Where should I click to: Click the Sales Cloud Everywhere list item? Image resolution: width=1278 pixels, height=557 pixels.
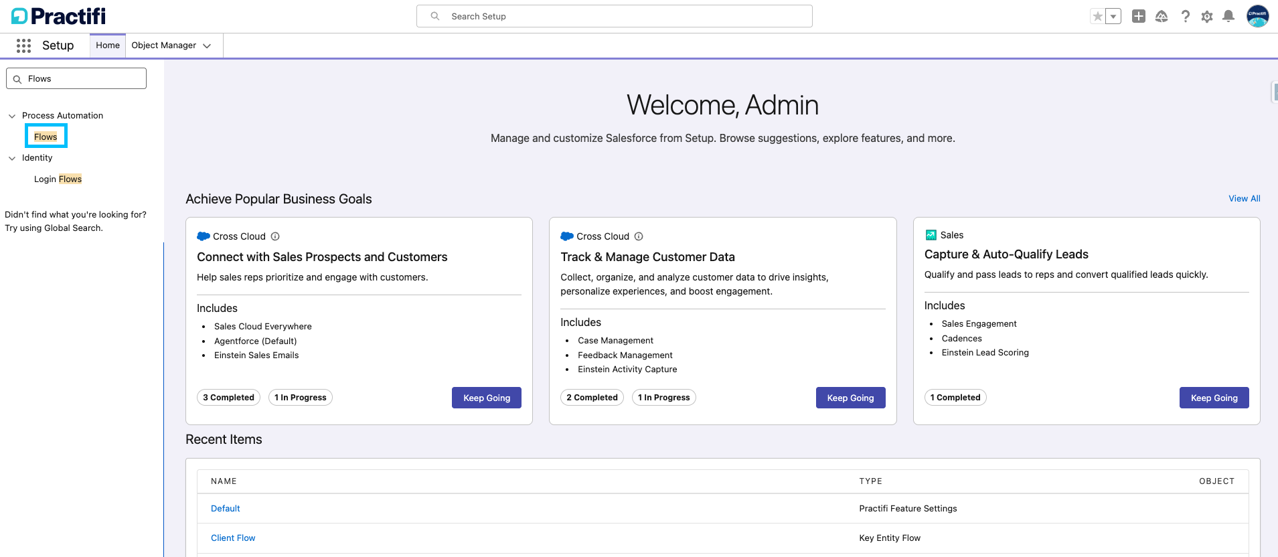tap(263, 327)
